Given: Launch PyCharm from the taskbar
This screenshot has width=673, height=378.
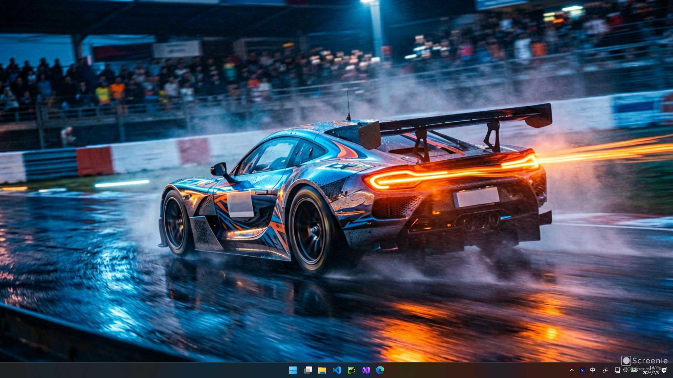Looking at the screenshot, I should (x=351, y=370).
